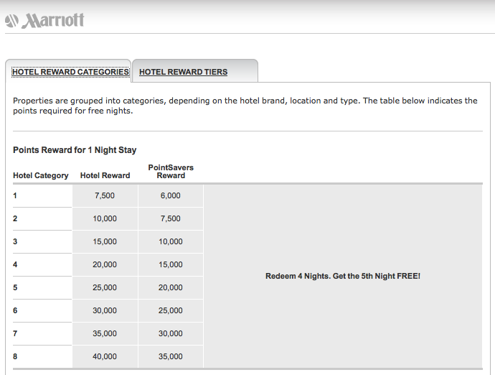Select the 30,000 Hotel Reward cell in row 6
This screenshot has height=375, width=495.
pyautogui.click(x=105, y=310)
